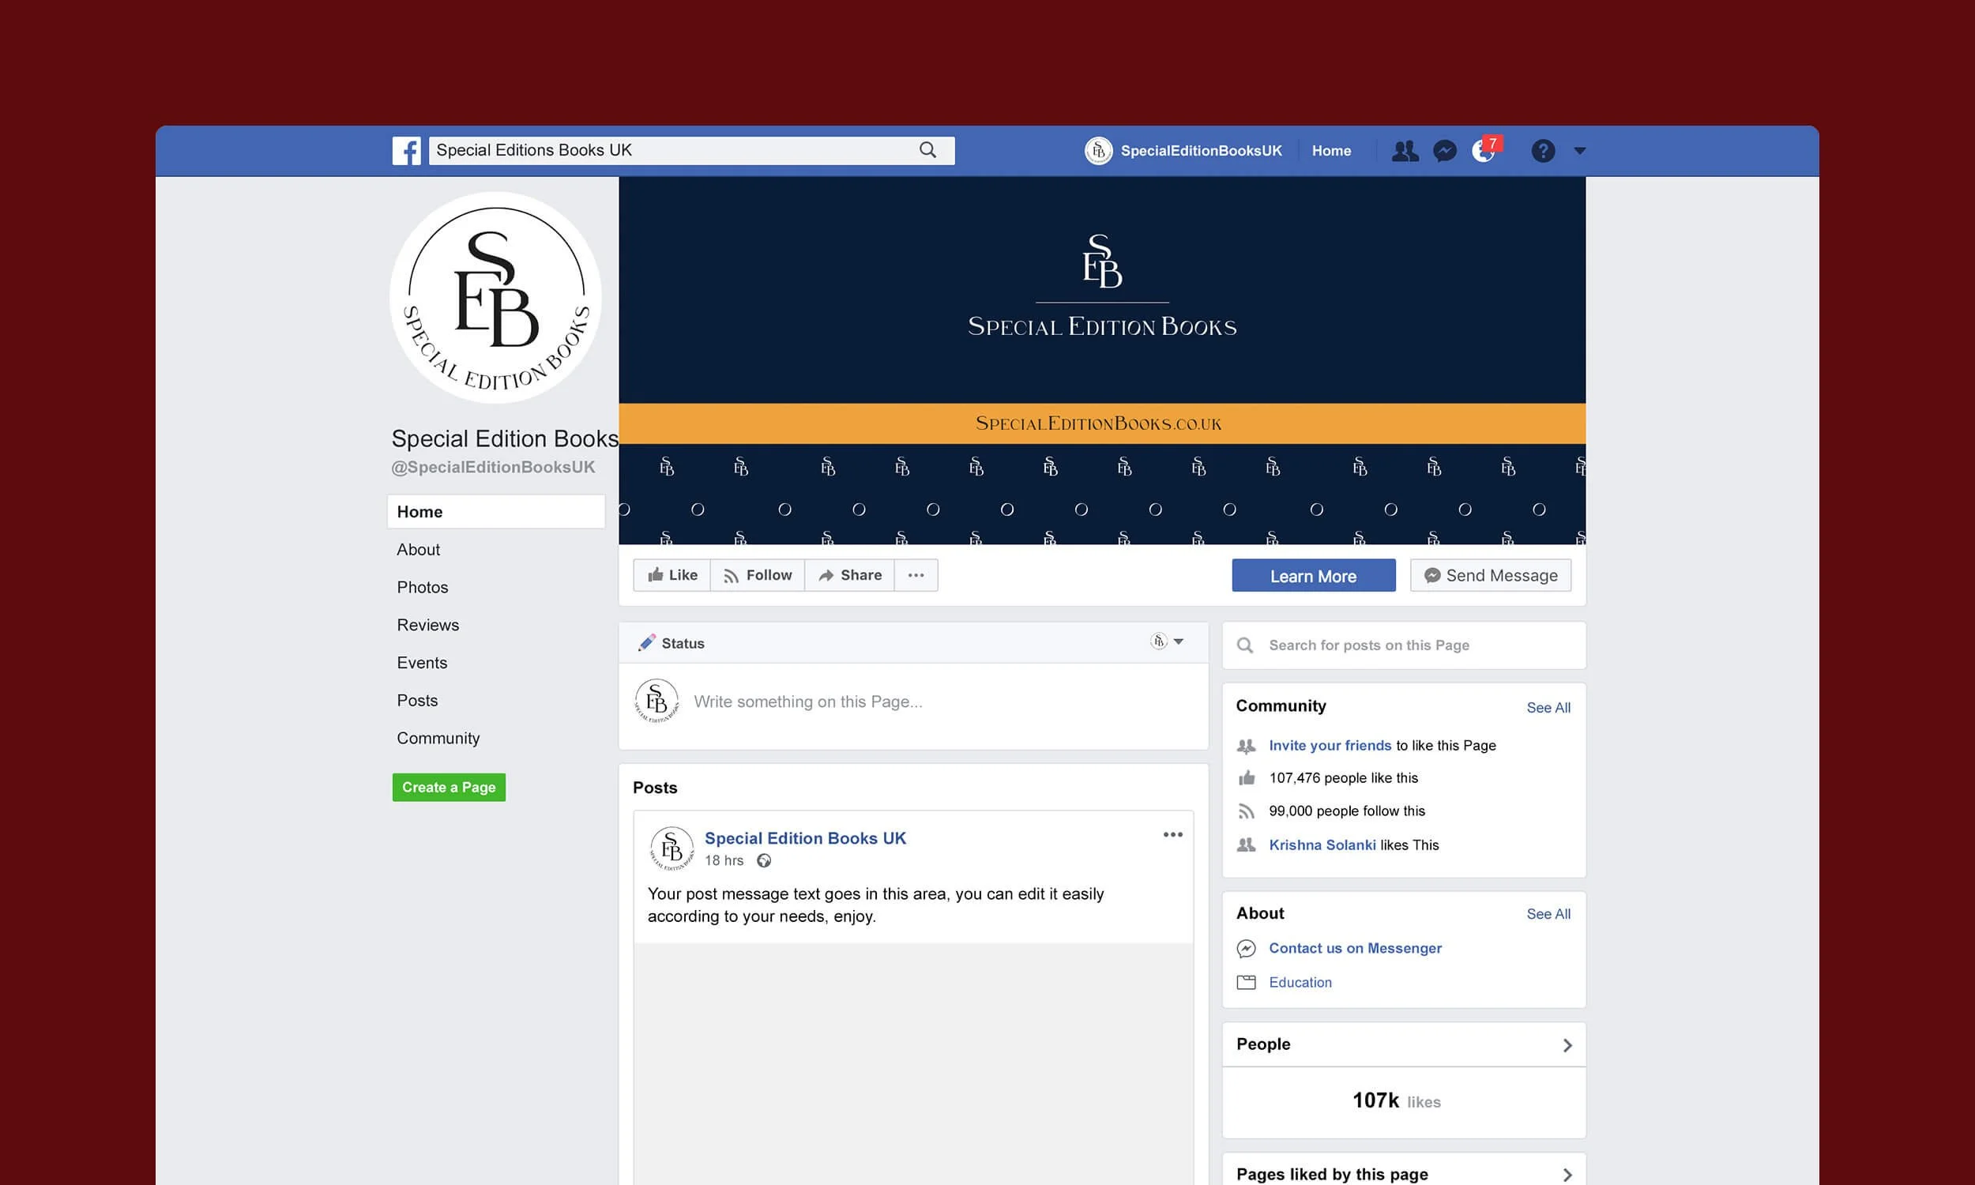Image resolution: width=1975 pixels, height=1185 pixels.
Task: Click the Share button
Action: point(849,575)
